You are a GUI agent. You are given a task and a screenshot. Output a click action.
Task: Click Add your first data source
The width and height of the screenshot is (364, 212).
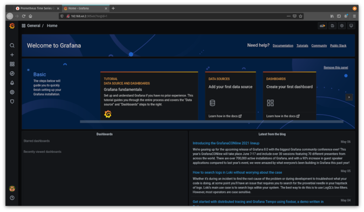(x=230, y=87)
